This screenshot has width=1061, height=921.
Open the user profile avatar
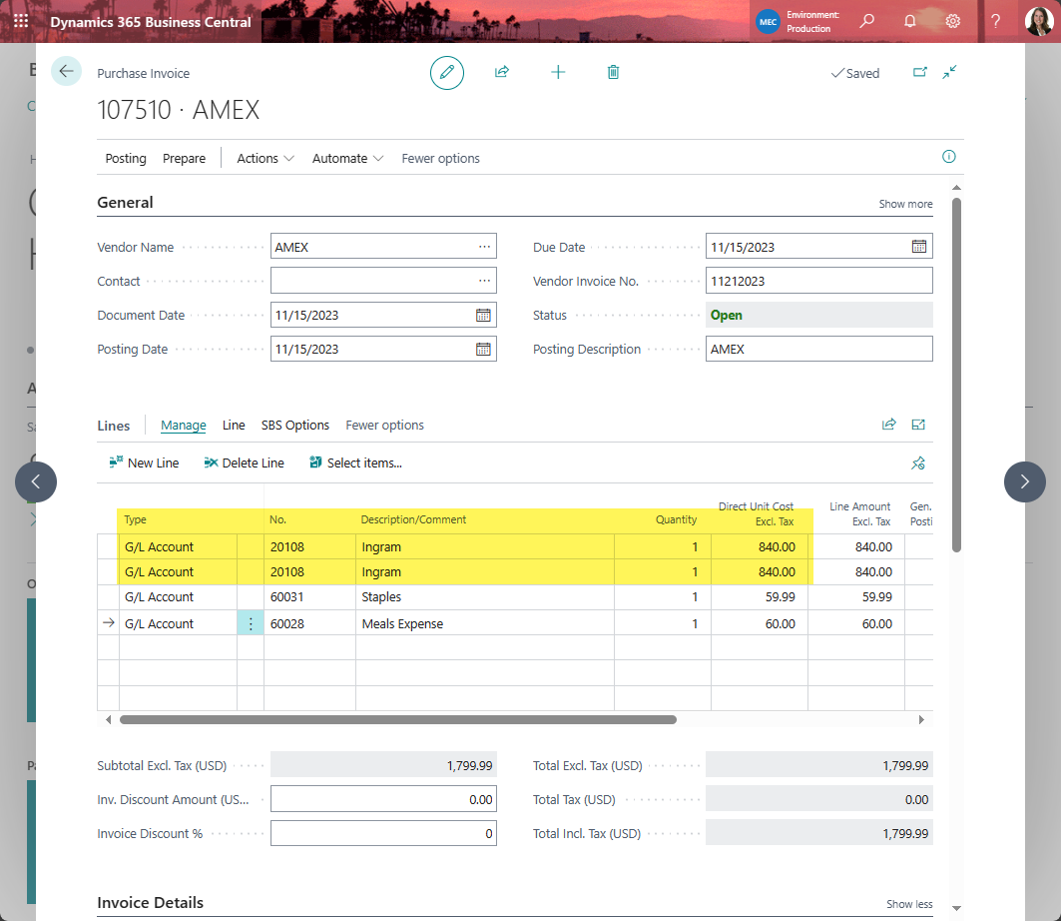(1039, 21)
